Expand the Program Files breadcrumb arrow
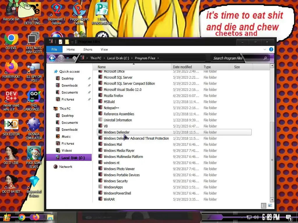Screen dimensions: 298x223 point(158,58)
